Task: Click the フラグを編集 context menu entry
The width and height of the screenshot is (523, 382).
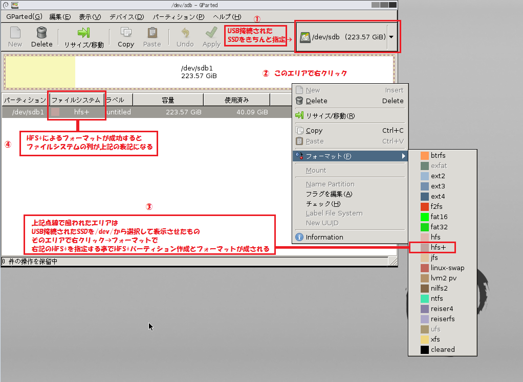Action: (329, 194)
